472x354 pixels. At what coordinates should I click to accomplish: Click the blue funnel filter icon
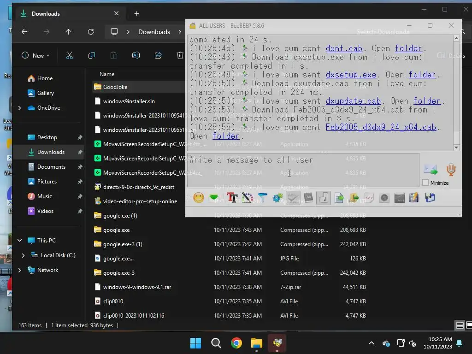click(x=262, y=198)
